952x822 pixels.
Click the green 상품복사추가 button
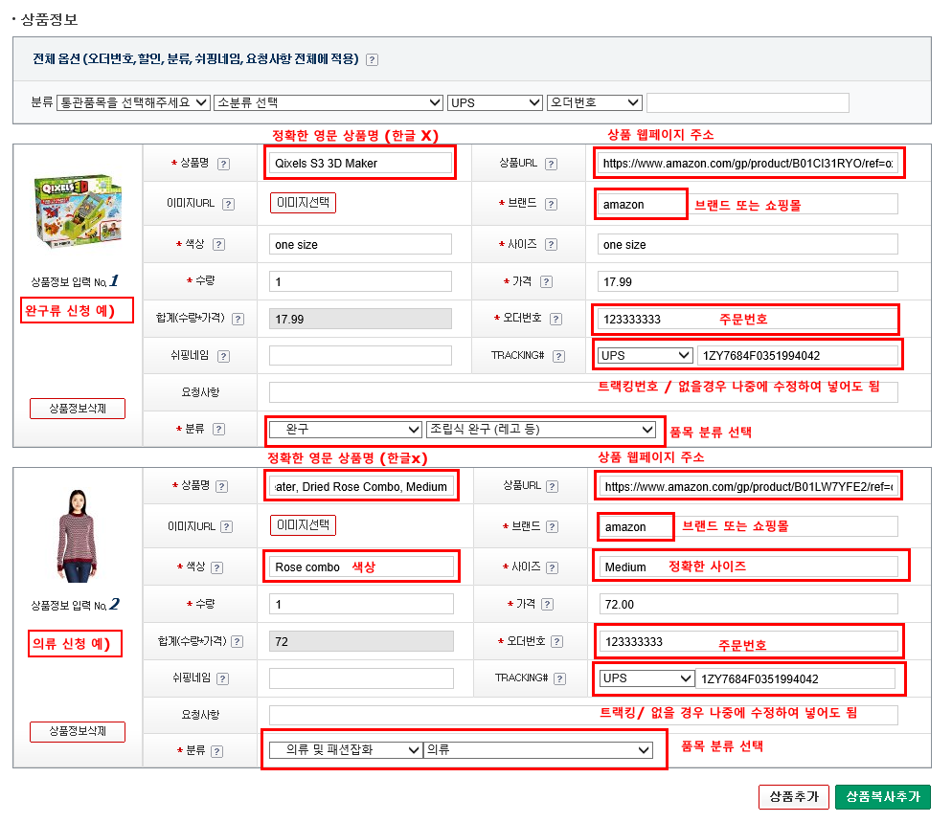pos(883,797)
